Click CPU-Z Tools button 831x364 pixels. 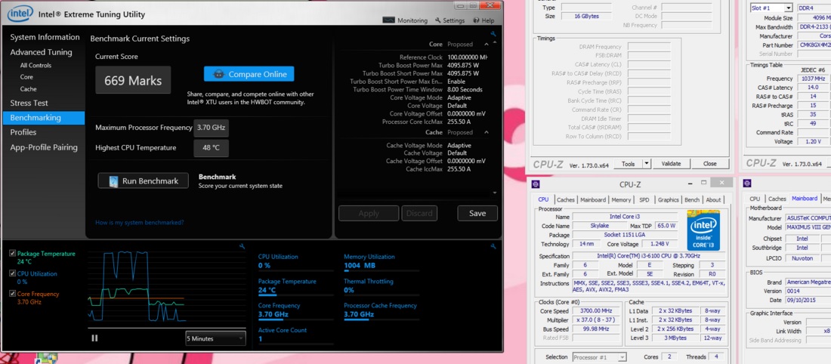tap(628, 164)
